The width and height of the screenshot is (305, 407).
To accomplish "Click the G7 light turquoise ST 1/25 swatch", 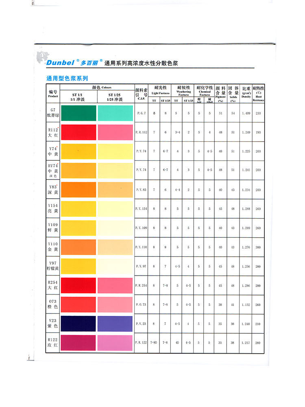I will (x=115, y=113).
